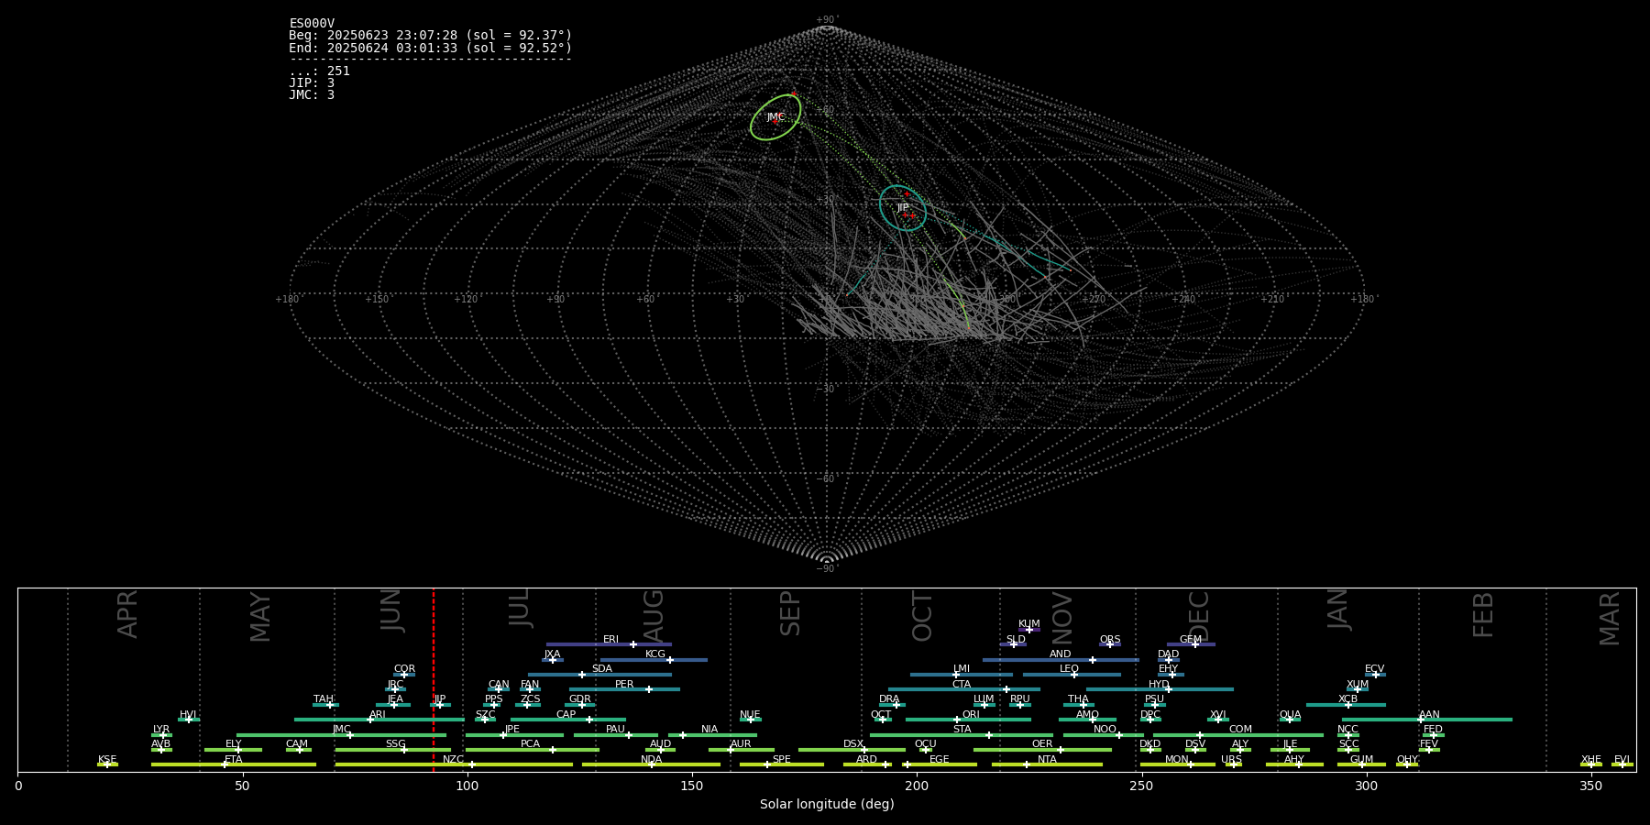Click the '...: 251' sporadic count line
This screenshot has height=825, width=1650.
pyautogui.click(x=319, y=71)
